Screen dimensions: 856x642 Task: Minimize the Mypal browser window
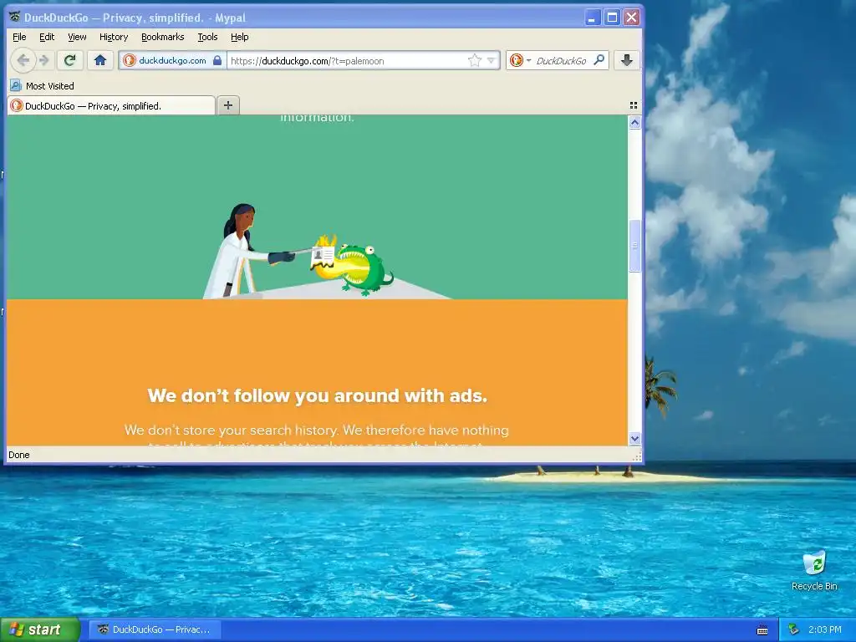(x=593, y=18)
